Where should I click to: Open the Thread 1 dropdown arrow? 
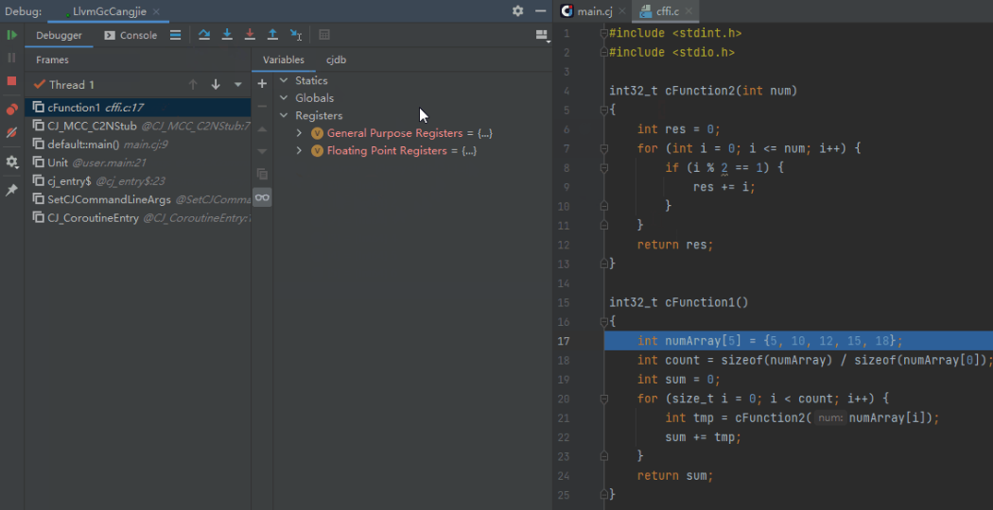238,85
